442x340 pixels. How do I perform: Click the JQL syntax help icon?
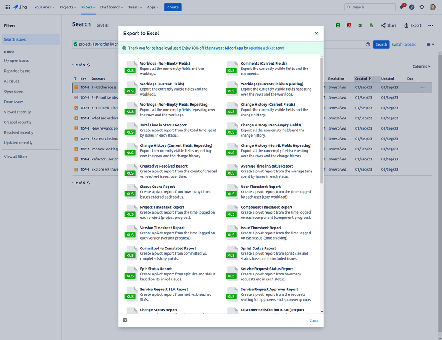[368, 44]
